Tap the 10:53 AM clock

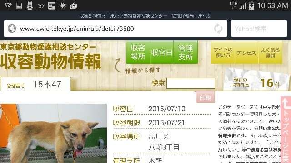click(x=273, y=6)
